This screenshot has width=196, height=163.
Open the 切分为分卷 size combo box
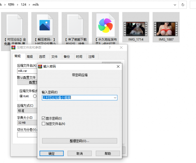click(x=27, y=135)
